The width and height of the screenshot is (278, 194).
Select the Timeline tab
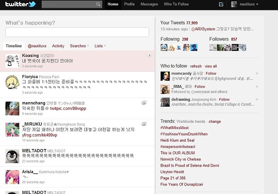(x=14, y=46)
